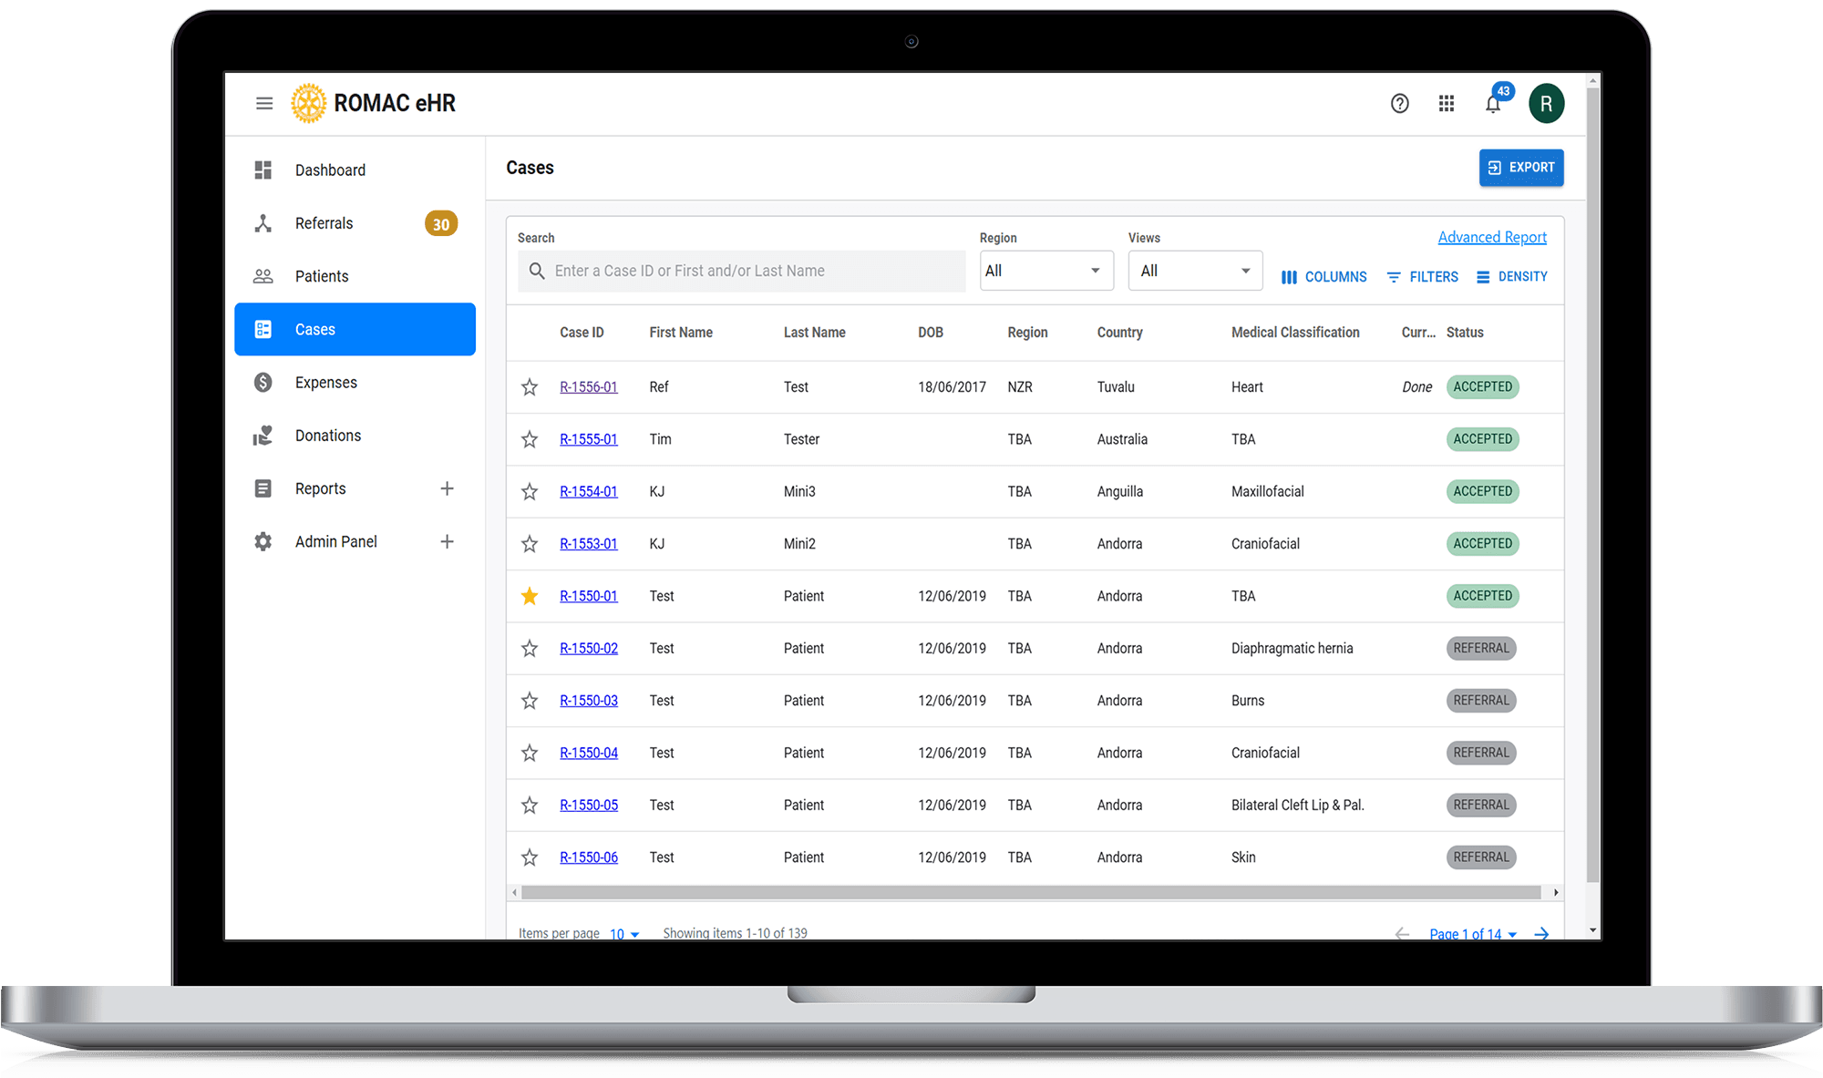Open the notifications bell with 43 badge
The width and height of the screenshot is (1823, 1078).
1493,104
